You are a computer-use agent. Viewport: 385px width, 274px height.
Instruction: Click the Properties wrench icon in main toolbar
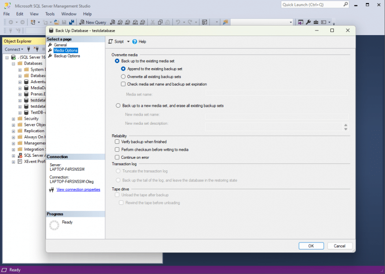[x=308, y=23]
